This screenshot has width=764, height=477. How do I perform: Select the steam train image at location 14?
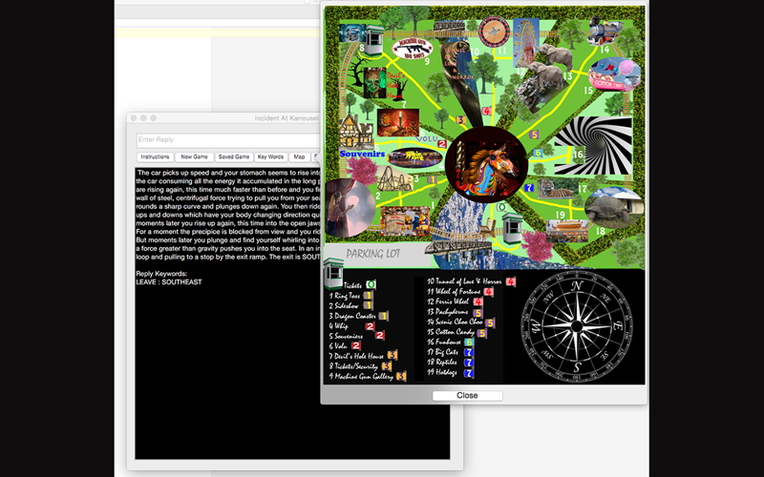click(605, 31)
